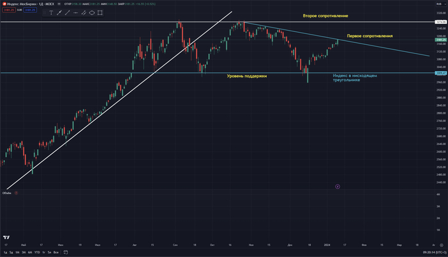
Task: Click the Май label on time axis
Action: 24,245
